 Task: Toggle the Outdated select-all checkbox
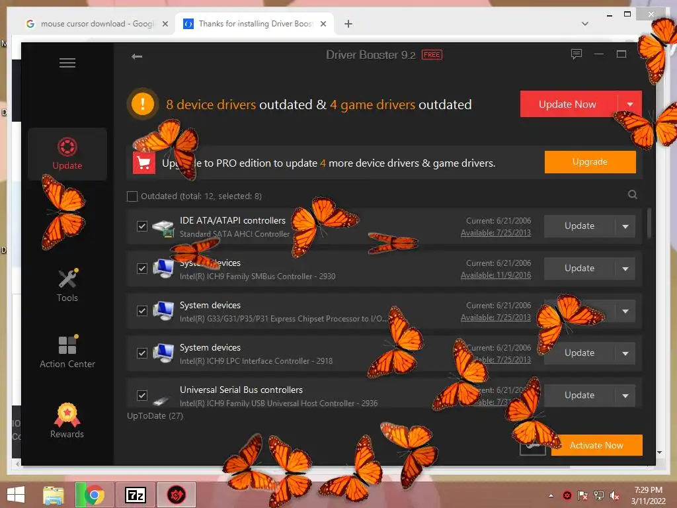point(132,196)
